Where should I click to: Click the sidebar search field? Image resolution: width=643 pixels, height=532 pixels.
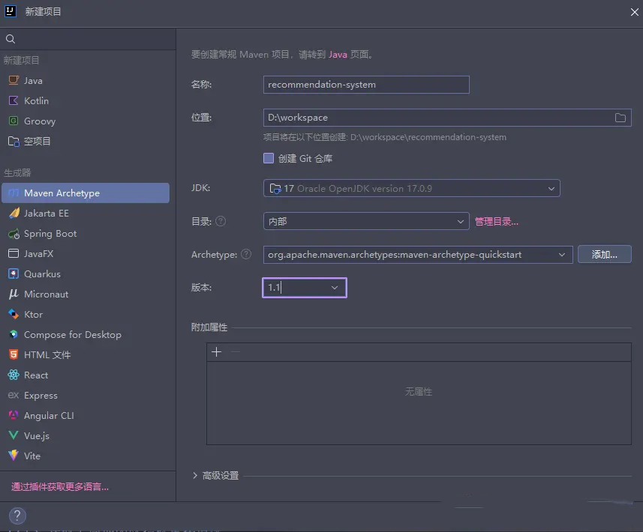click(88, 39)
